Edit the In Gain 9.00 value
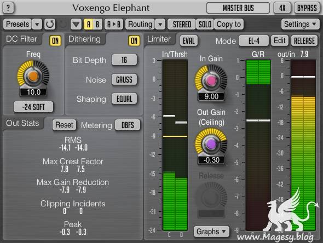Image resolution: width=323 pixels, height=243 pixels. (x=211, y=96)
